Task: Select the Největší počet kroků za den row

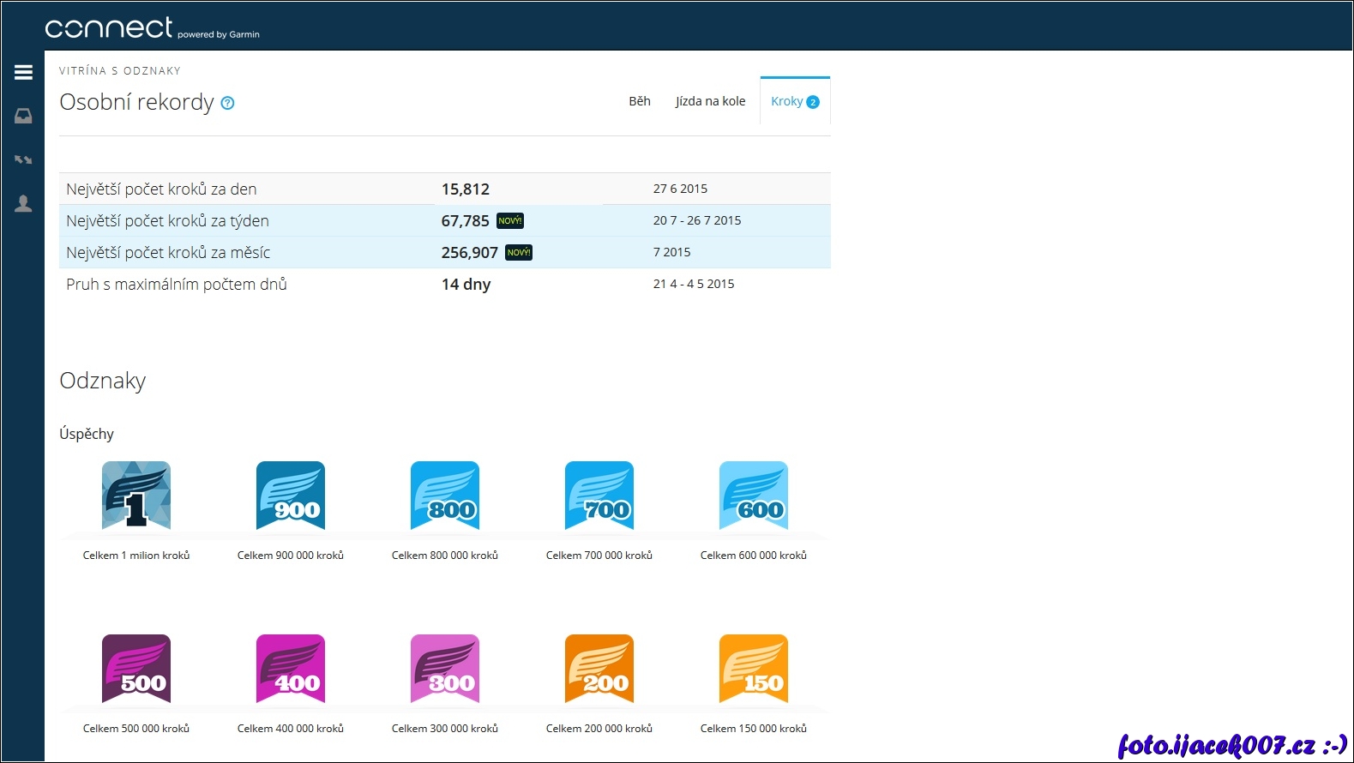Action: [x=161, y=189]
